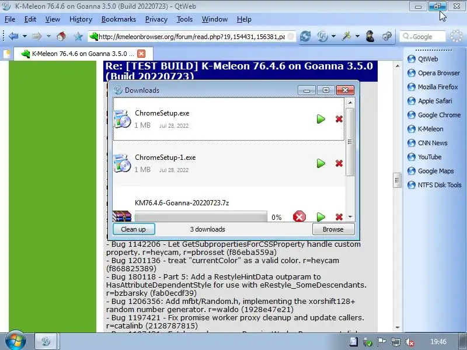Open the Bookmarks menu
Viewport: 467px width, 350px height.
[x=119, y=19]
